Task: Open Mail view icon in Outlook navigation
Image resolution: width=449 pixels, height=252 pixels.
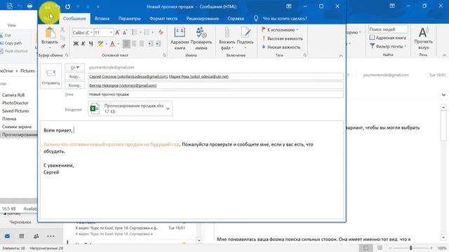Action: click(7, 237)
